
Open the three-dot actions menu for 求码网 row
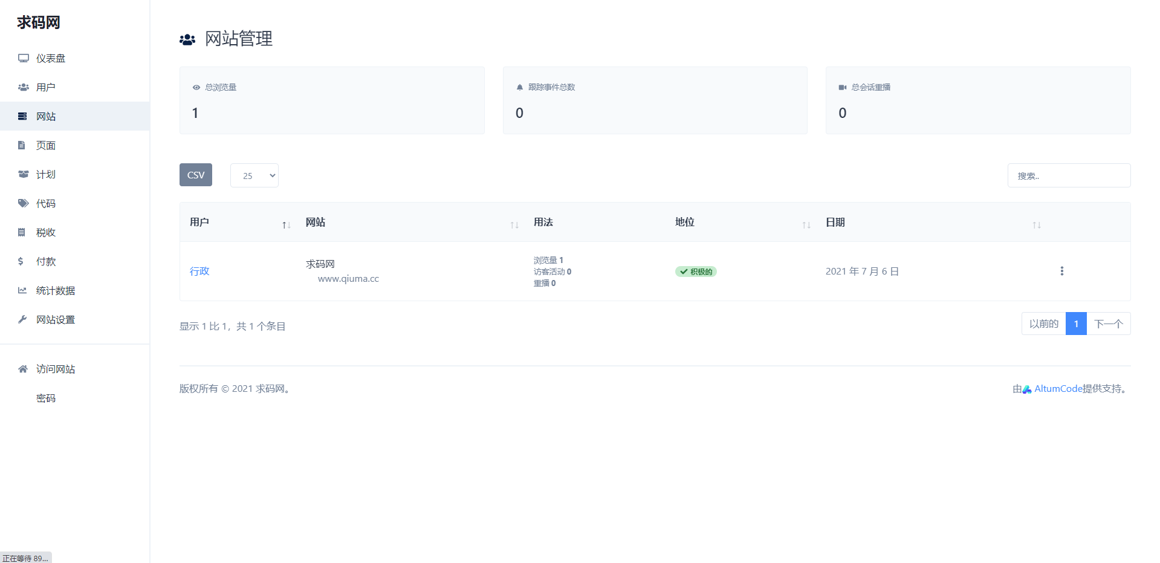(x=1061, y=271)
